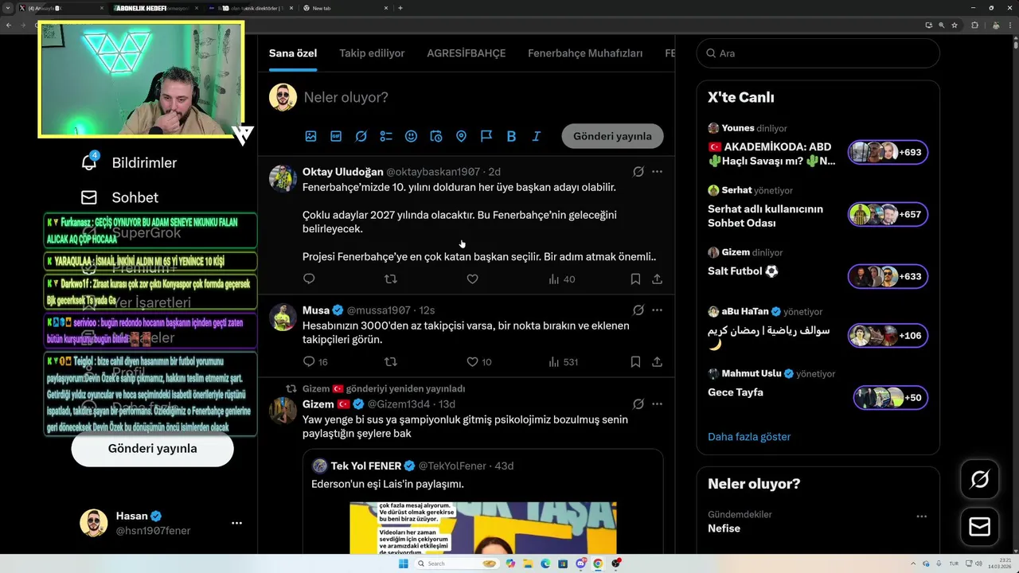Image resolution: width=1019 pixels, height=573 pixels.
Task: Open Grok enhance icon in composer
Action: pos(361,136)
